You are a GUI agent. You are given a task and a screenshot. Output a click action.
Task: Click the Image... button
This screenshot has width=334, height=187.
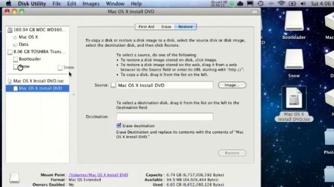(232, 85)
